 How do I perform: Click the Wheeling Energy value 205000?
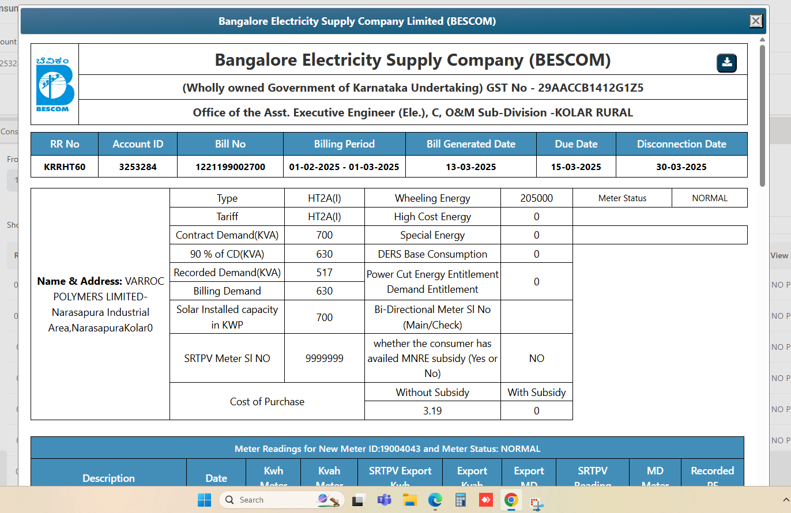click(x=536, y=198)
